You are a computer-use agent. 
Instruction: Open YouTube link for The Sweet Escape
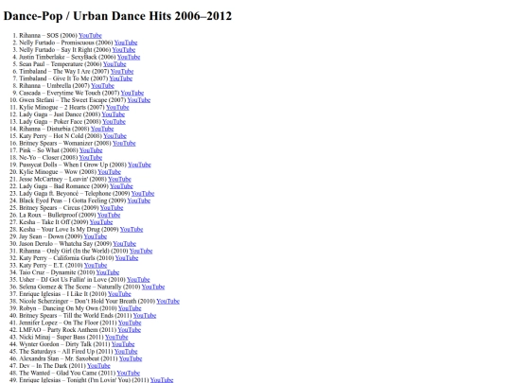139,100
